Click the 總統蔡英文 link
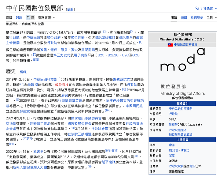This screenshot has width=220, height=177. [122, 80]
